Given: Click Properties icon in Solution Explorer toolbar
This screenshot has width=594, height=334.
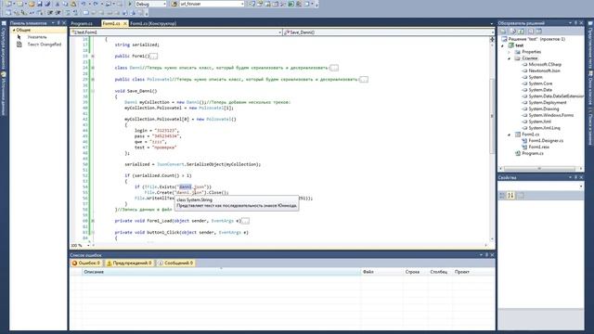Looking at the screenshot, I should click(503, 31).
